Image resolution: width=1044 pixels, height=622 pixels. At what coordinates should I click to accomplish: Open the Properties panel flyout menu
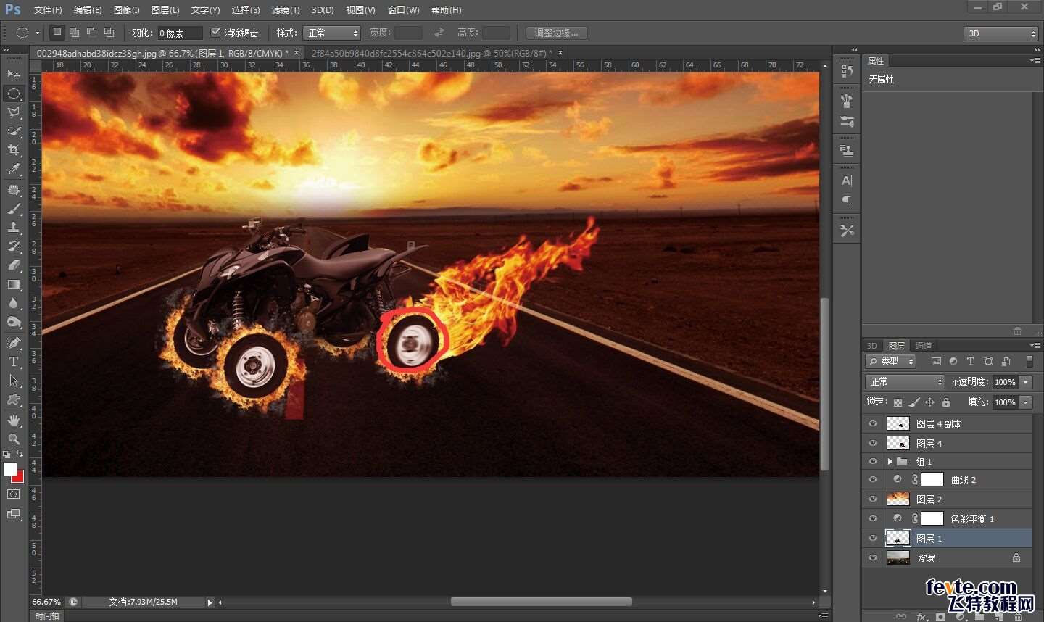coord(1035,61)
